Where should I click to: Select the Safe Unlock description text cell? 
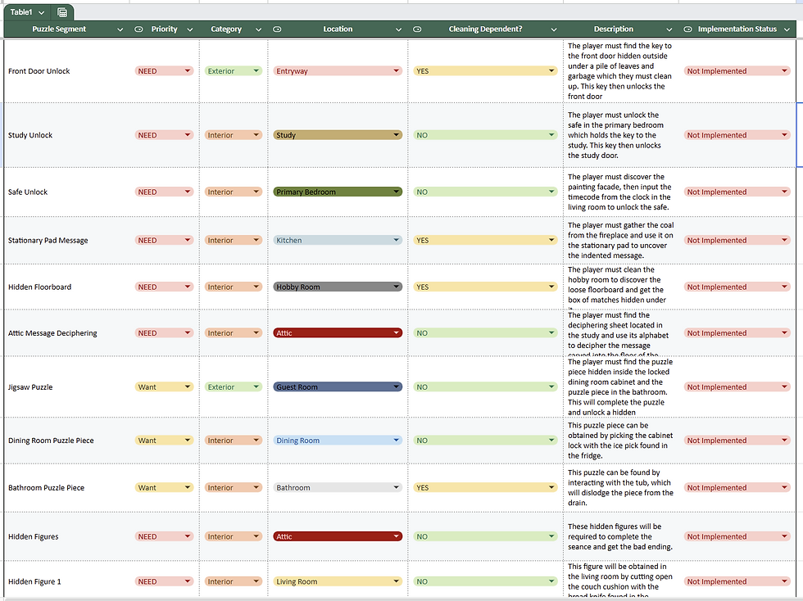621,192
